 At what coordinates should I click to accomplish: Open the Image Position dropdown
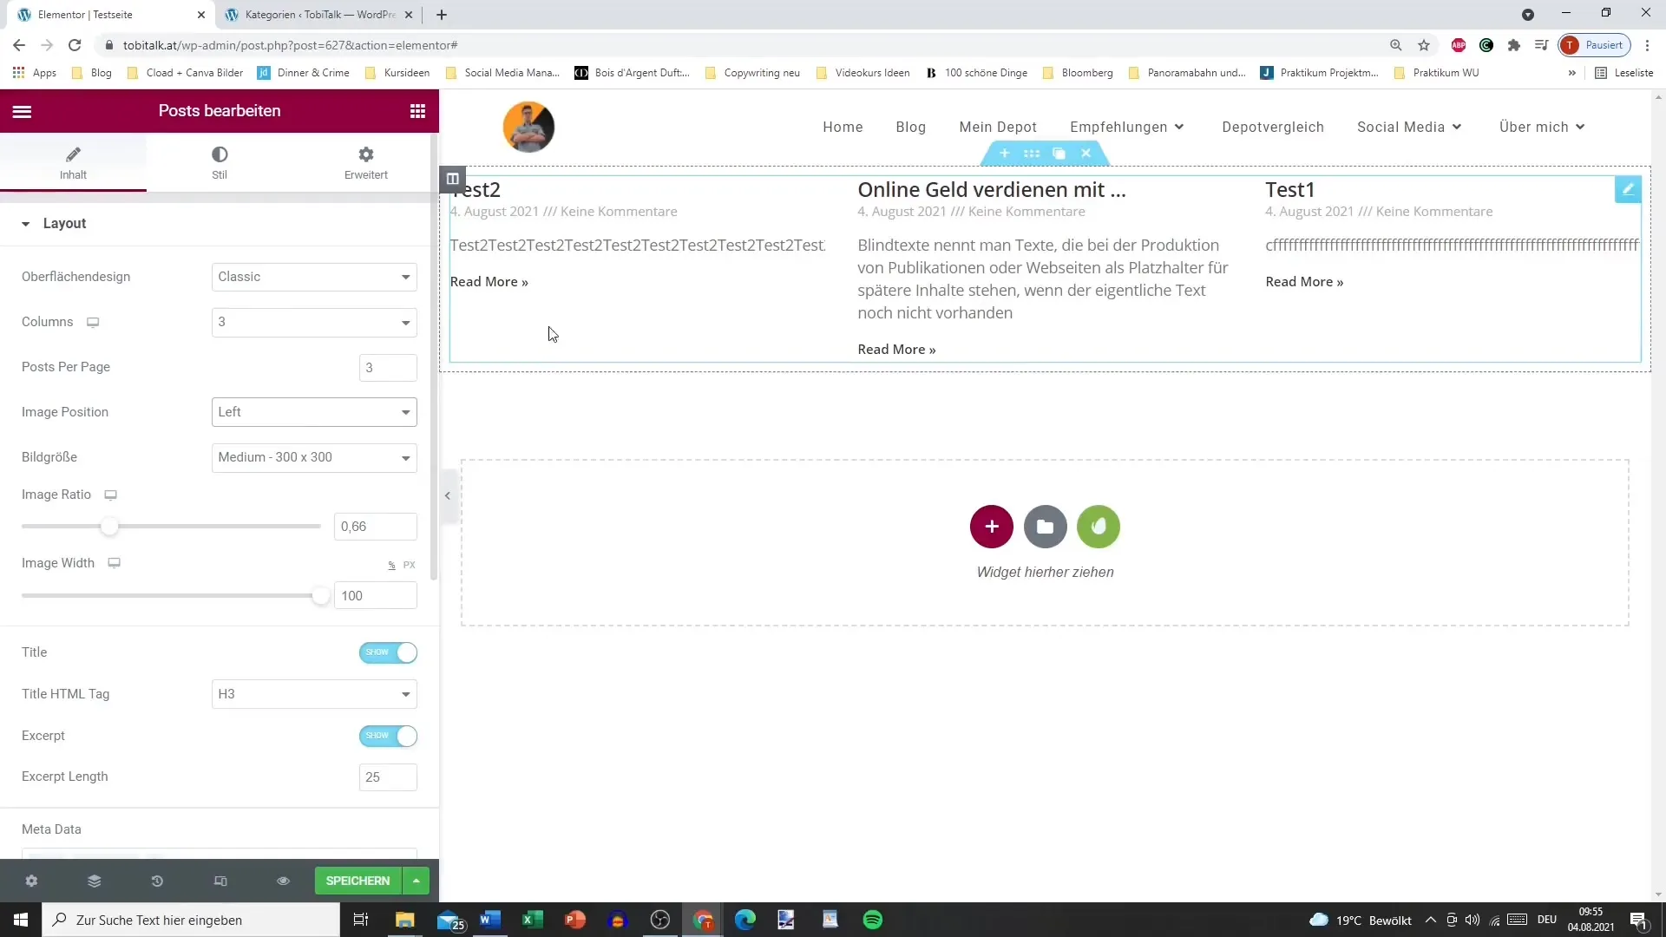click(314, 412)
